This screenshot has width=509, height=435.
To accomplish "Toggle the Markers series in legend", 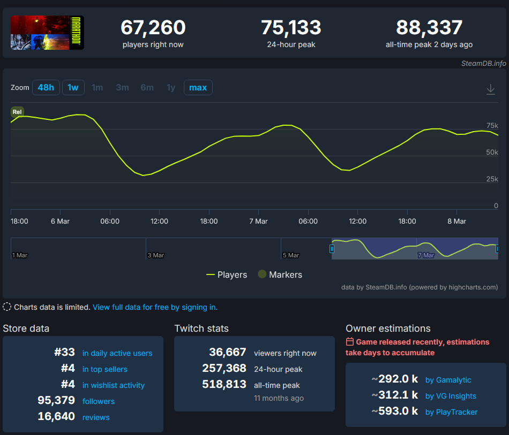I will (x=280, y=274).
